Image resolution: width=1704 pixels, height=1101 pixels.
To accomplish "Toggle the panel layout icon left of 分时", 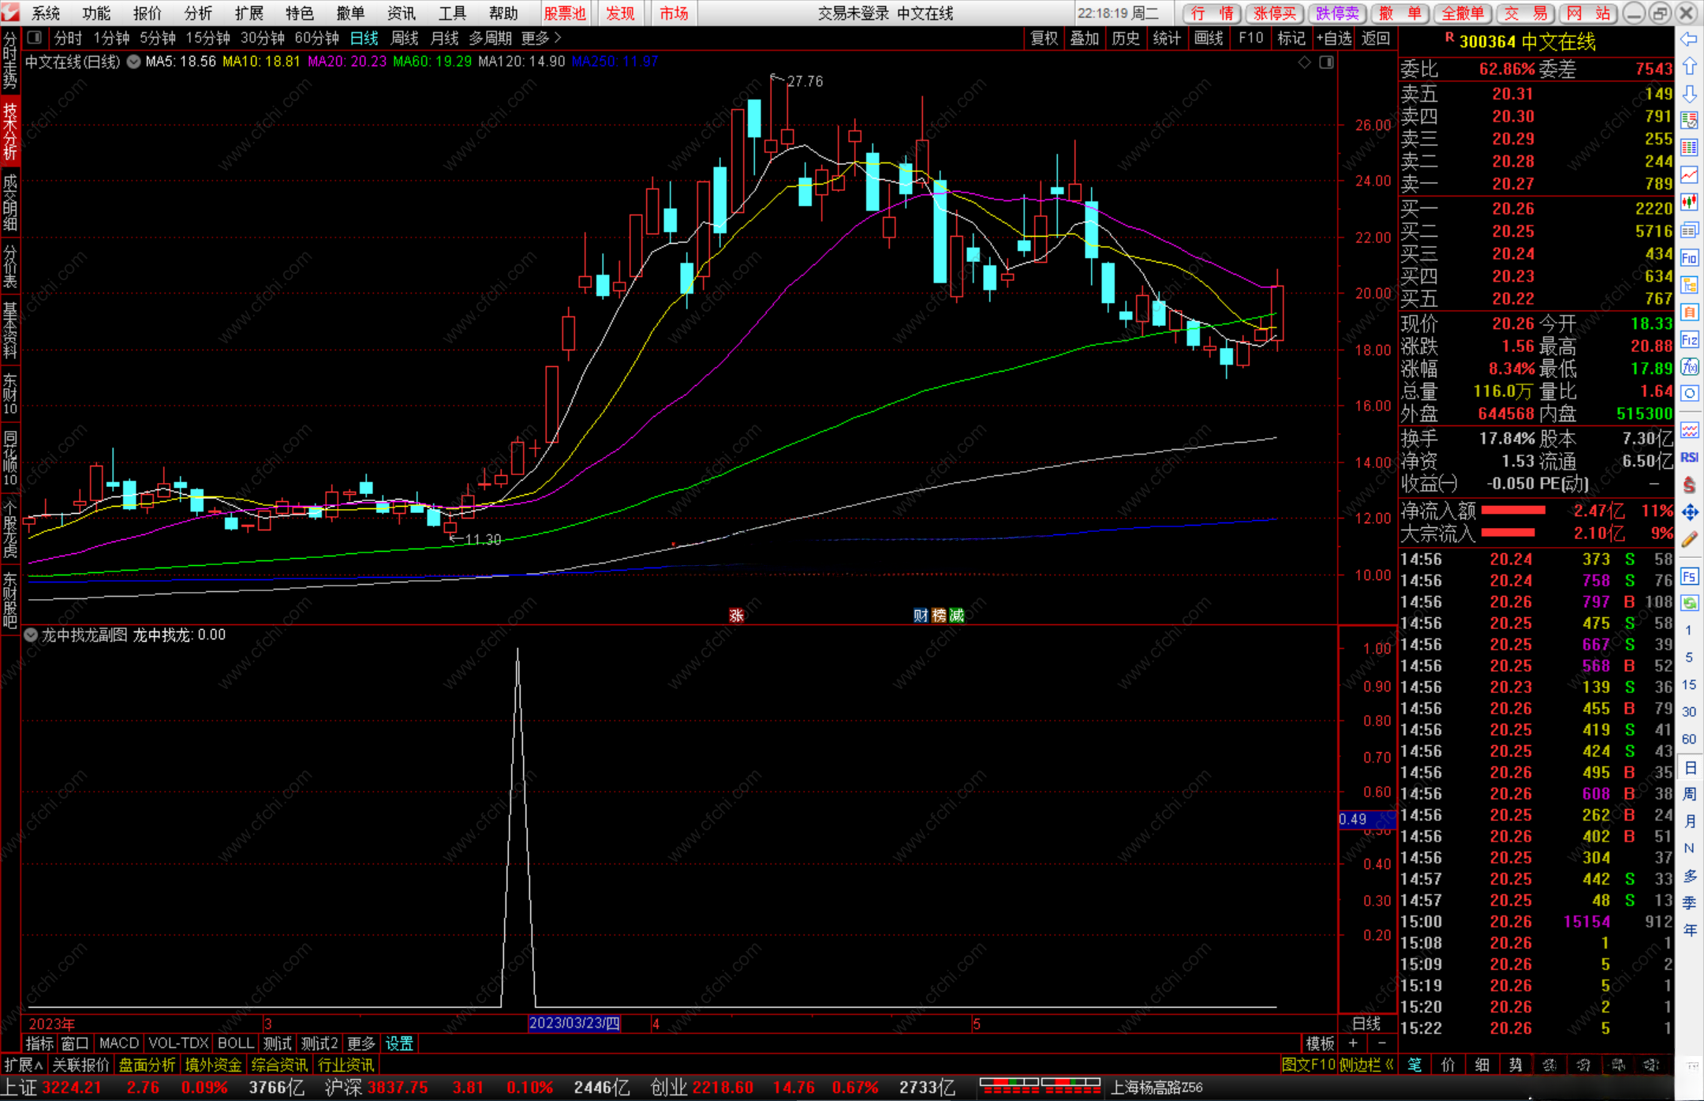I will coord(34,38).
